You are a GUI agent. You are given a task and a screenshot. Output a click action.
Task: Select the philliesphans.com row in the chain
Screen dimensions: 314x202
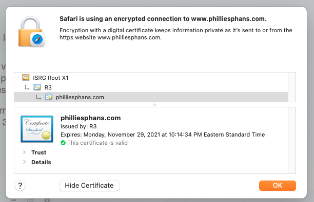151,97
